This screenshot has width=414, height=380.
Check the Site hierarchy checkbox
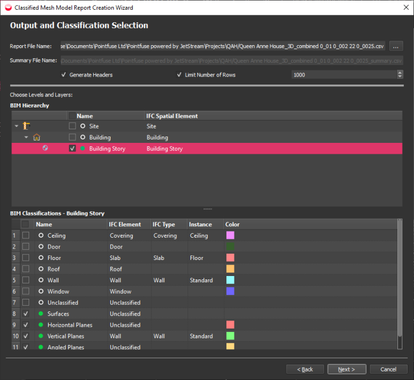pyautogui.click(x=73, y=126)
